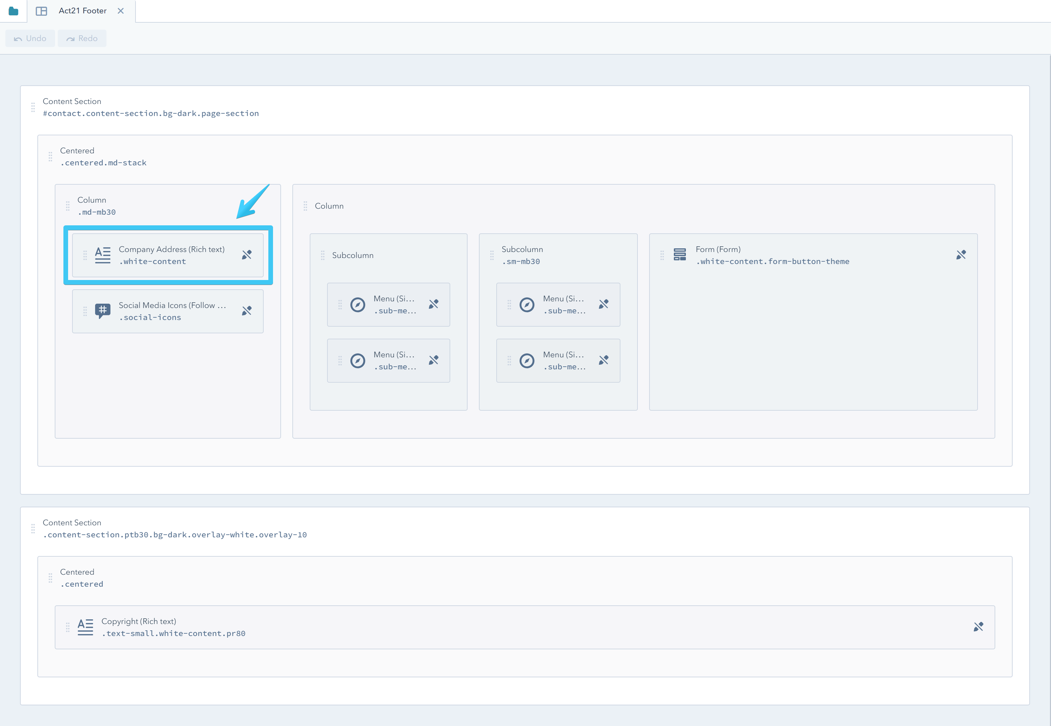Click the rich text icon on Company Address module

click(x=102, y=255)
